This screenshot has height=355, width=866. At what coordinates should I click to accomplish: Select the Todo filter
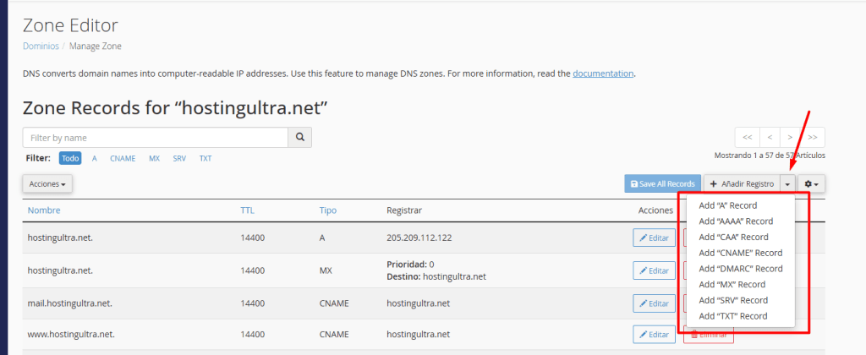70,158
